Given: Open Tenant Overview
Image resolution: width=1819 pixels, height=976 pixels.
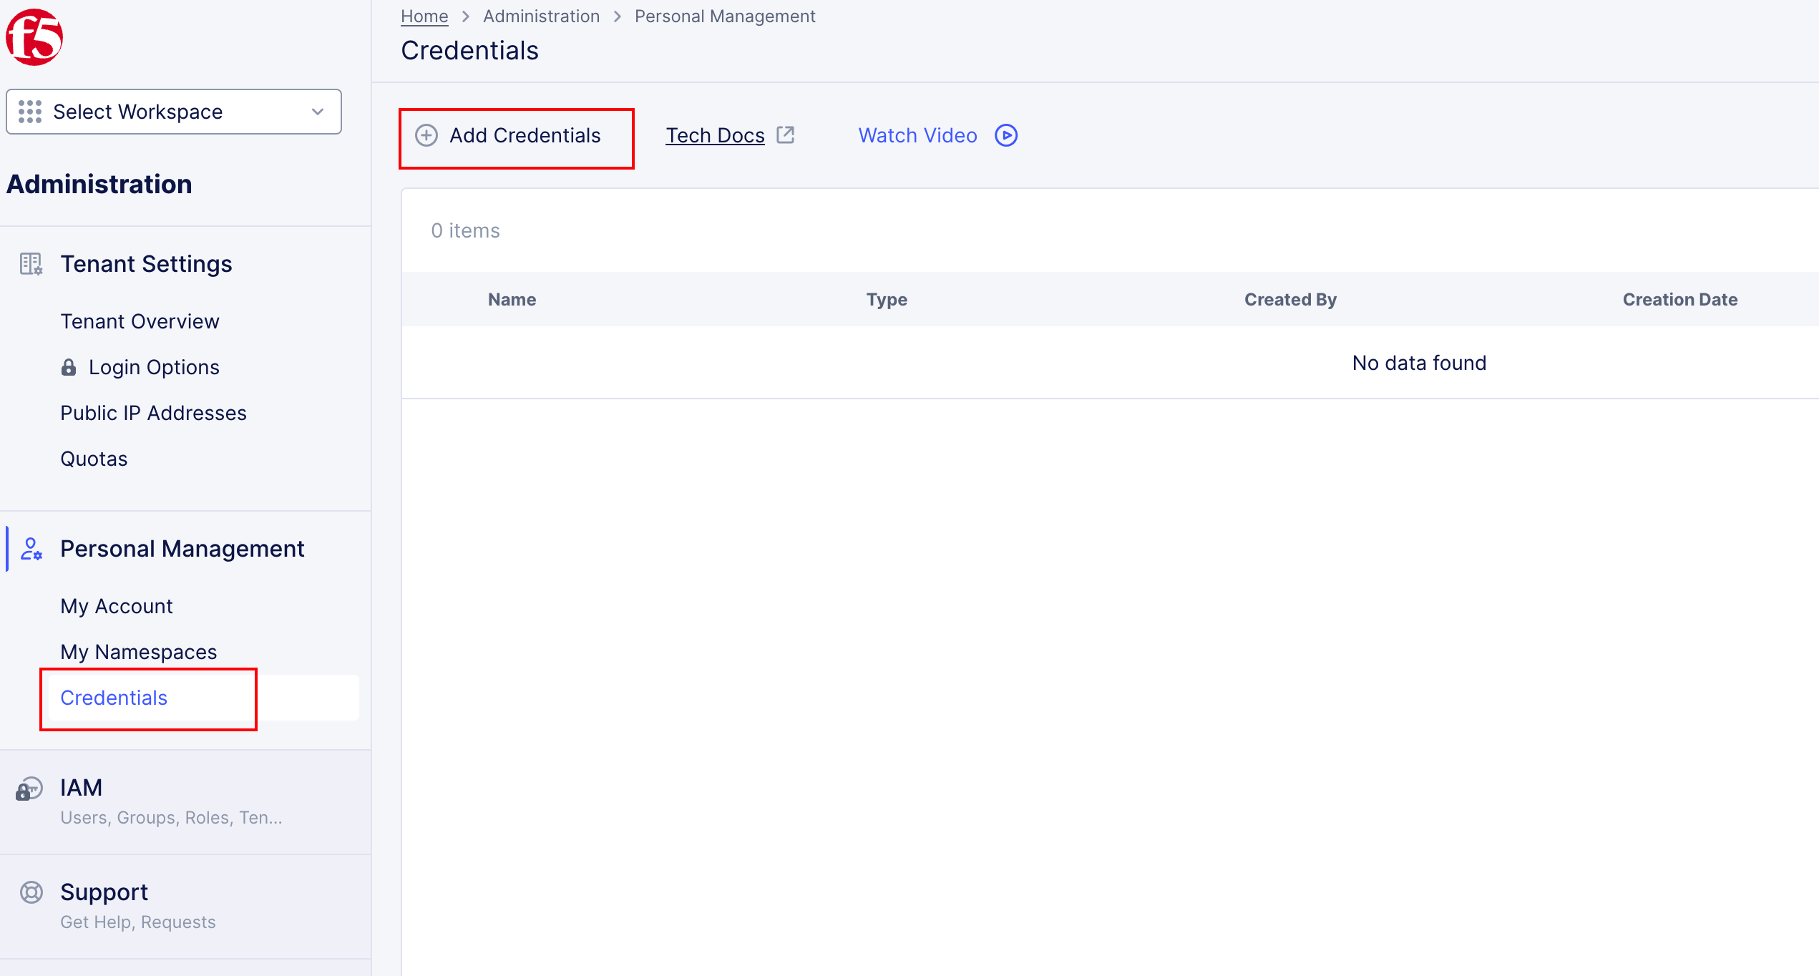Looking at the screenshot, I should pyautogui.click(x=140, y=321).
